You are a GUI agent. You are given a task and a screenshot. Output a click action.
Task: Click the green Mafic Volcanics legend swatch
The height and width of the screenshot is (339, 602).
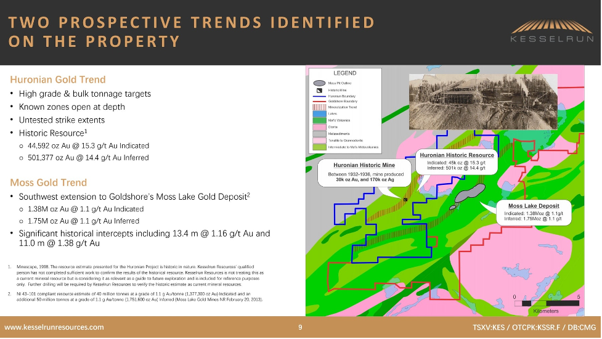click(x=319, y=121)
